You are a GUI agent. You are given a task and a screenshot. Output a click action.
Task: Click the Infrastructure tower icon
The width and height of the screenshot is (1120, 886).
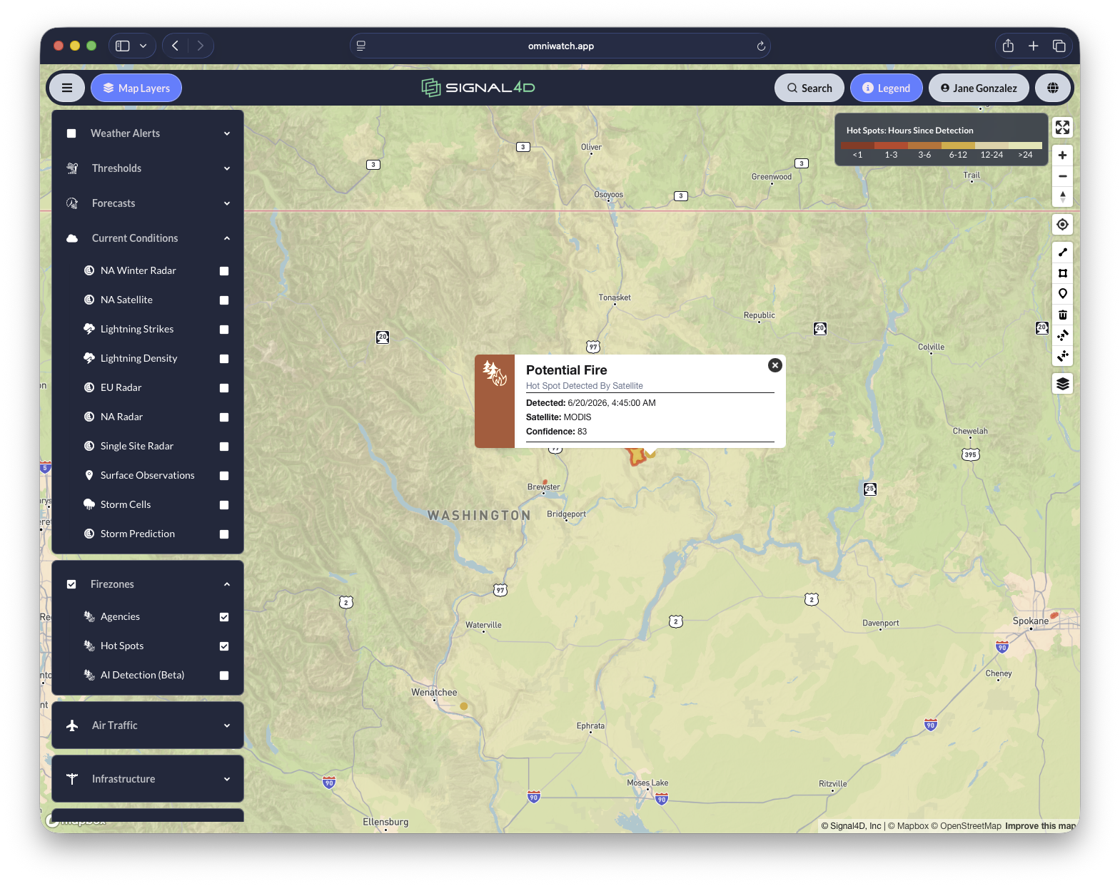[72, 779]
